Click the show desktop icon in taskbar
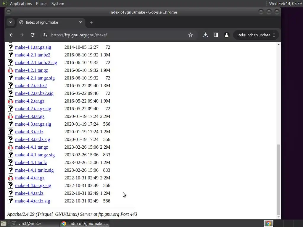This screenshot has height=227, width=303. [4, 223]
